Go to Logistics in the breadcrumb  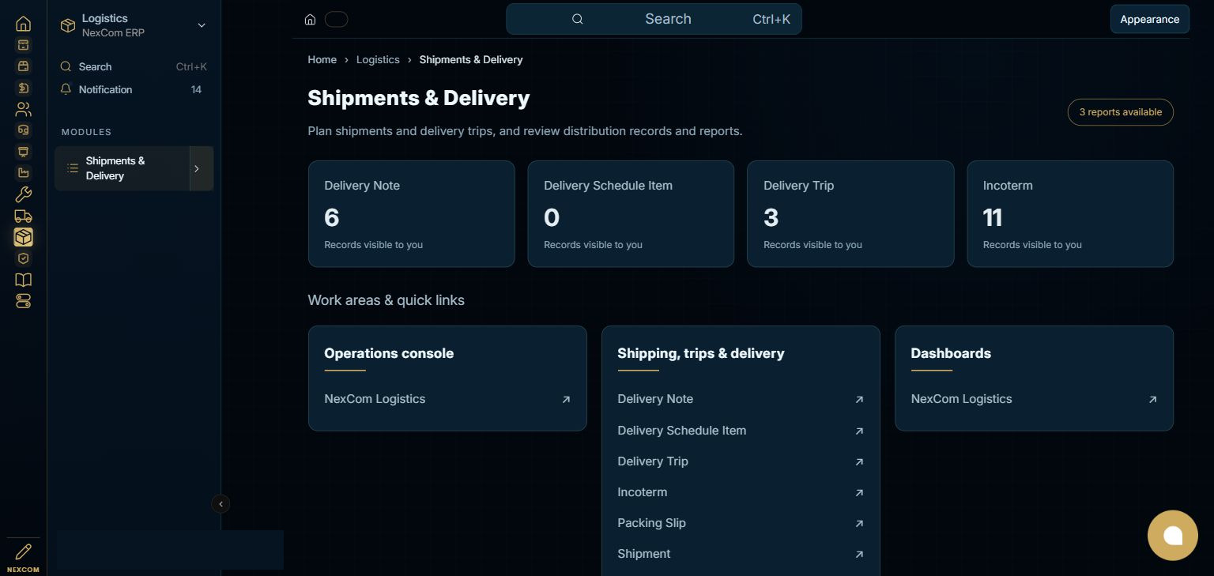(x=378, y=60)
